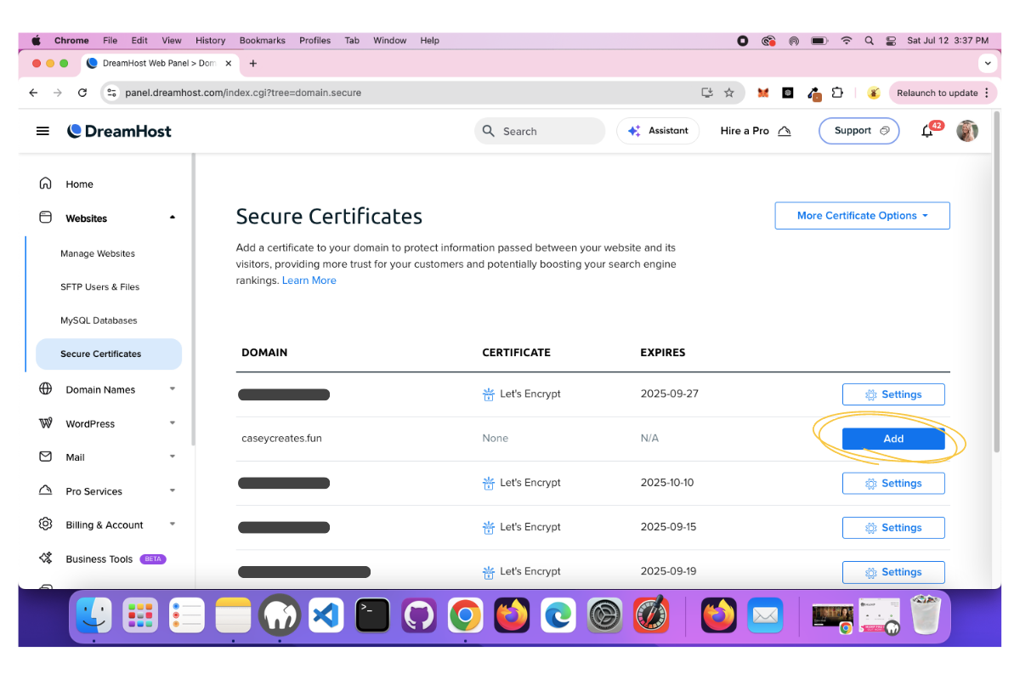Open the File menu
The width and height of the screenshot is (1020, 680).
coord(110,40)
